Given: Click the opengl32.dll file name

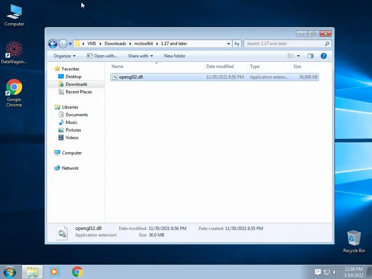Looking at the screenshot, I should coord(131,77).
